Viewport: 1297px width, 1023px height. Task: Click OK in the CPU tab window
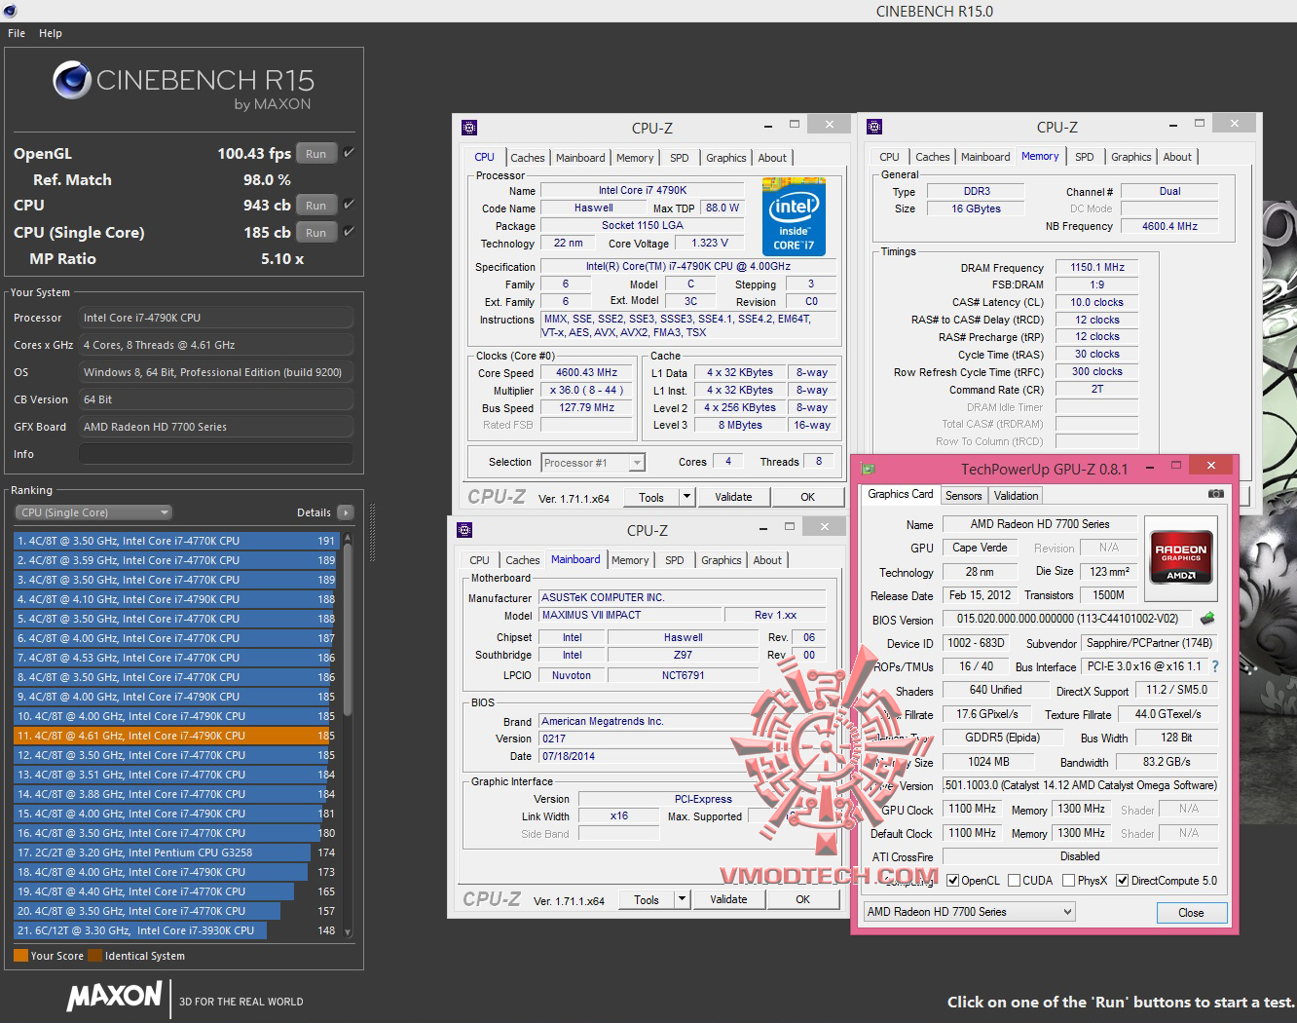coord(808,497)
